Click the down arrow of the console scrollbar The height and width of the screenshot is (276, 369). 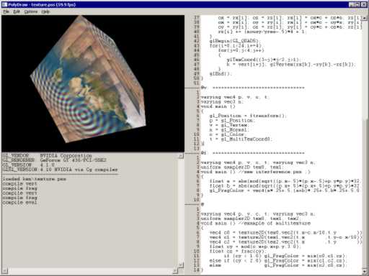click(181, 264)
